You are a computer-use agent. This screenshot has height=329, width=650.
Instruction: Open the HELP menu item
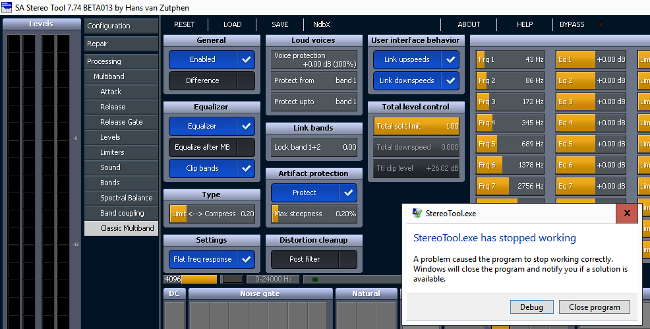point(525,24)
